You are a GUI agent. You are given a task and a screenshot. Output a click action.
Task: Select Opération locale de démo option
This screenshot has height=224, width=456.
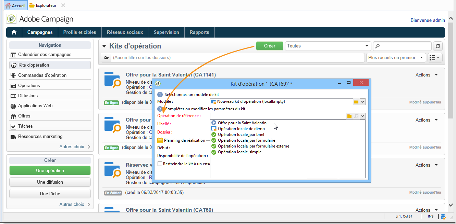click(x=241, y=129)
